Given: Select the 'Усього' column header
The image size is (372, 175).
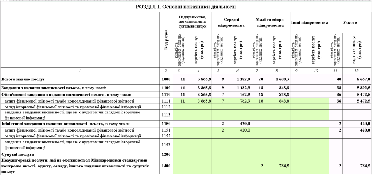Looking at the screenshot, I should click(x=350, y=22).
